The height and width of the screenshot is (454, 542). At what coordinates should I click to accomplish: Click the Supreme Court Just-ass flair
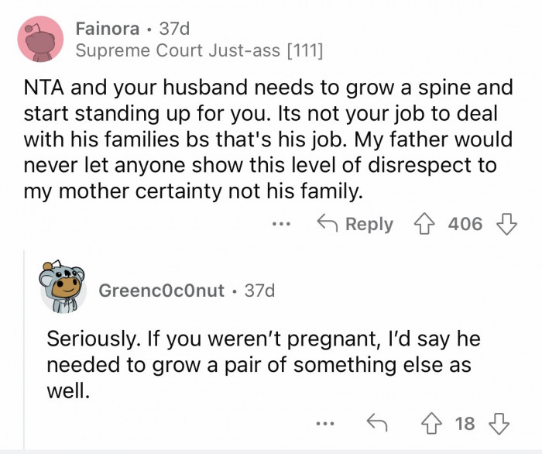point(199,52)
